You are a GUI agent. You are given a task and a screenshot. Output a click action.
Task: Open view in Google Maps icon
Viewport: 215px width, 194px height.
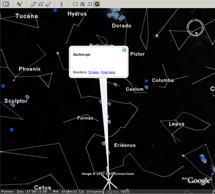(x=90, y=4)
